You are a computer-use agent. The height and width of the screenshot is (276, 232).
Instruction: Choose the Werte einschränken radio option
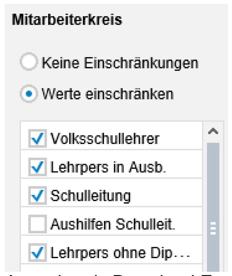(x=30, y=94)
